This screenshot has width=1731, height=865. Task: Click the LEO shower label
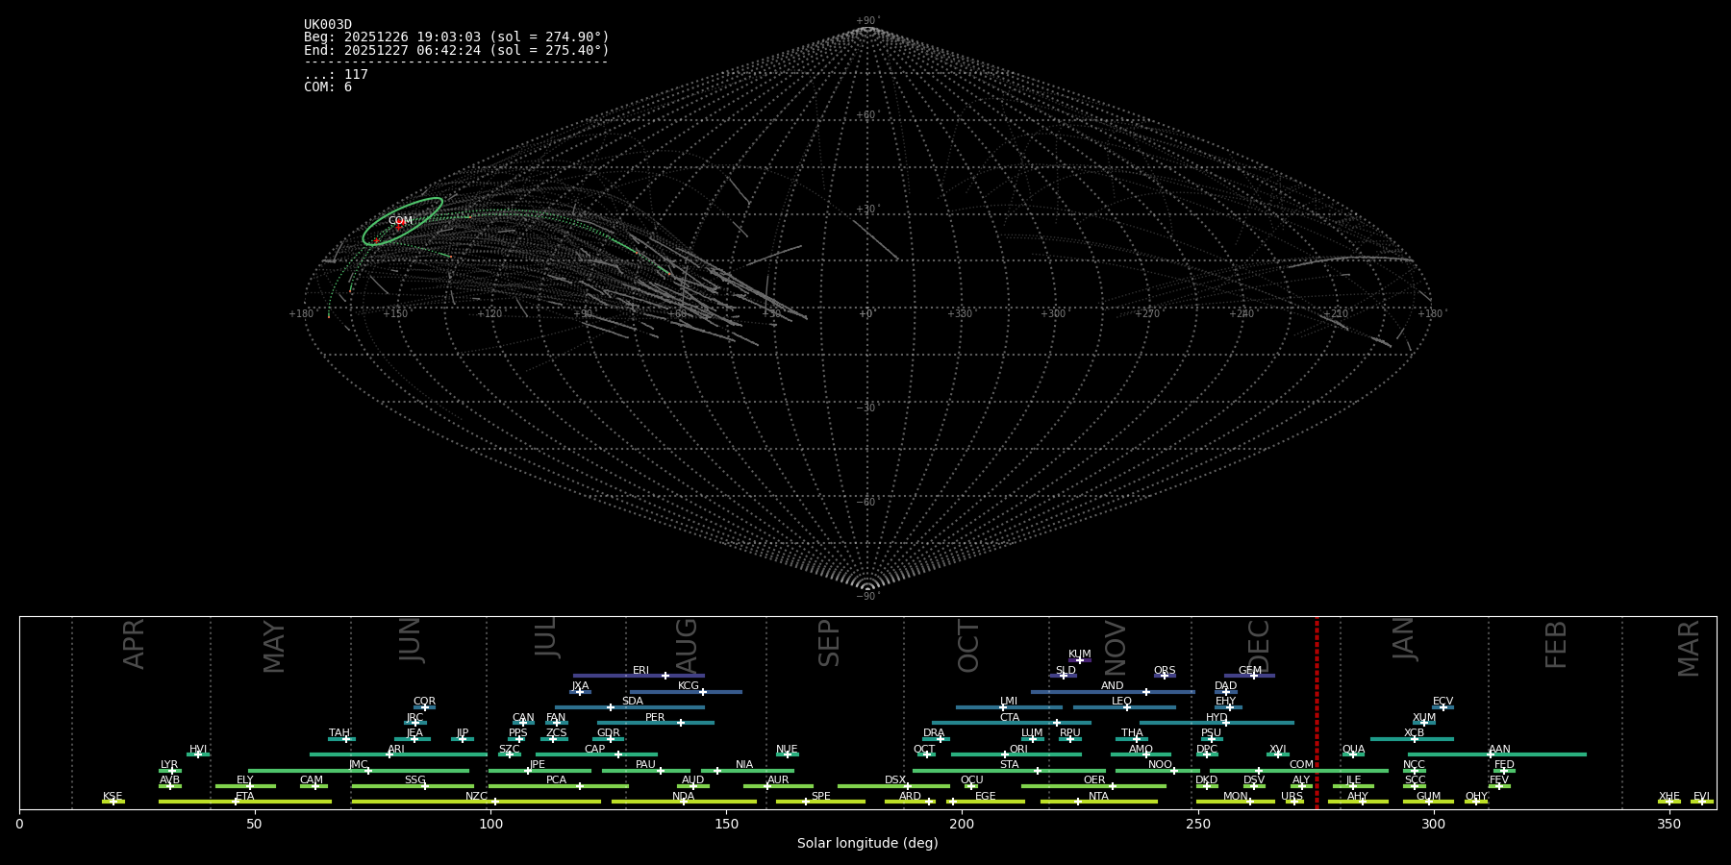point(1121,702)
